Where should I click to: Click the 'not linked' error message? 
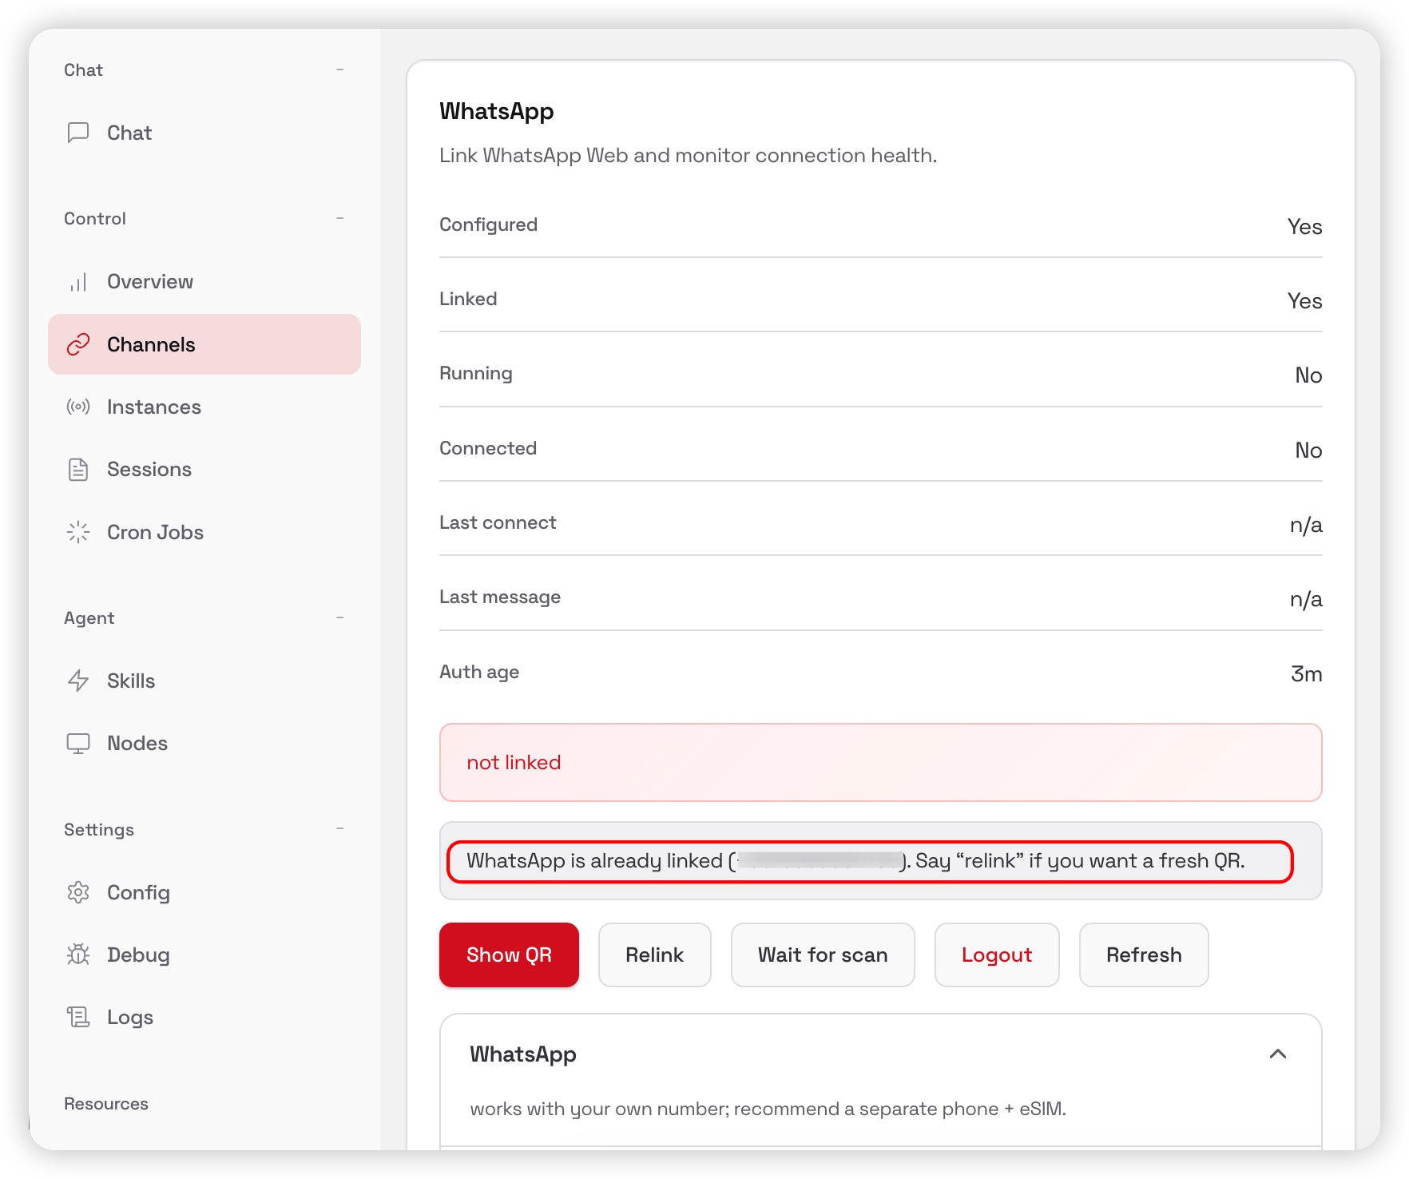881,762
